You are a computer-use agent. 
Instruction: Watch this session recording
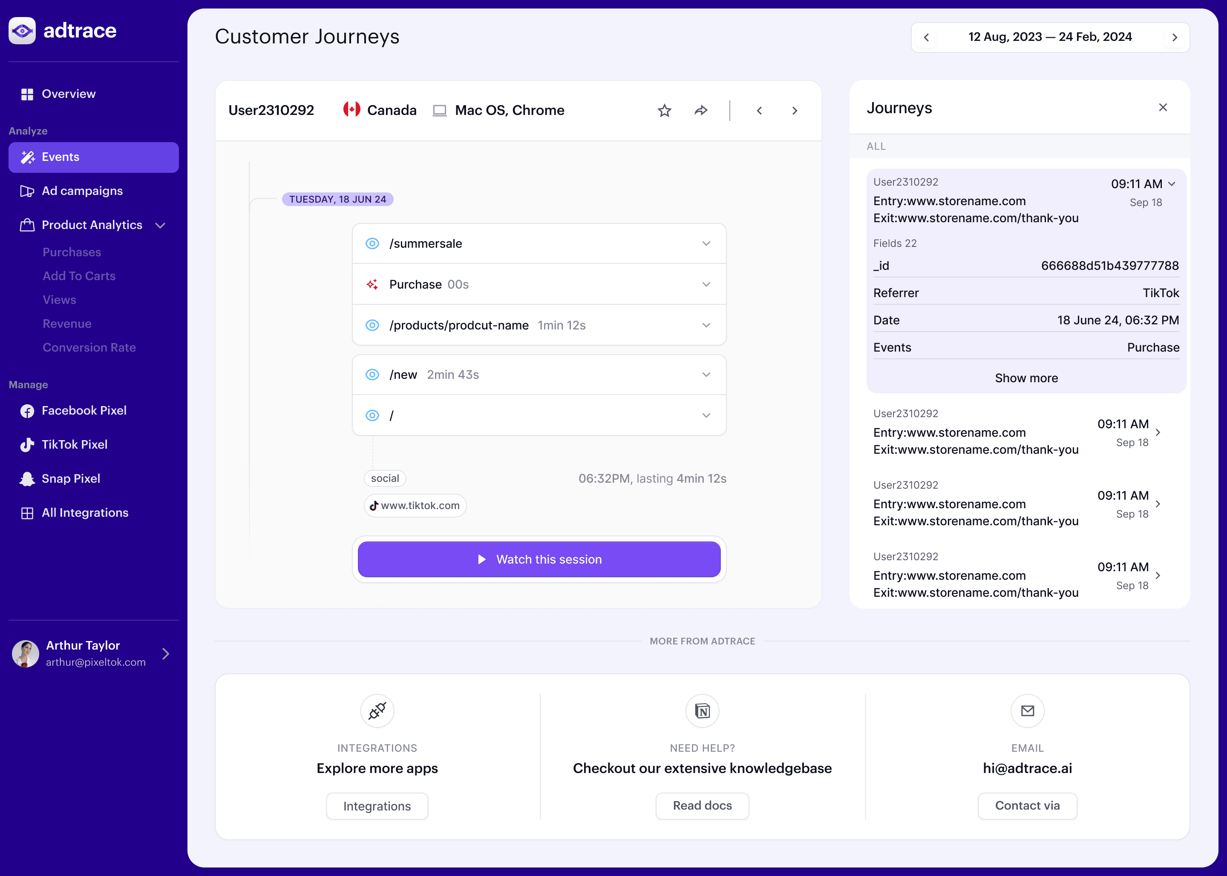(539, 559)
